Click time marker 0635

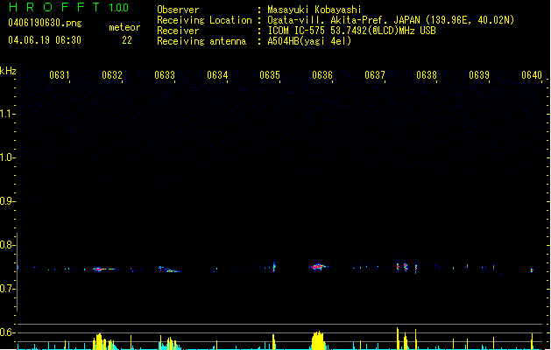click(x=270, y=75)
